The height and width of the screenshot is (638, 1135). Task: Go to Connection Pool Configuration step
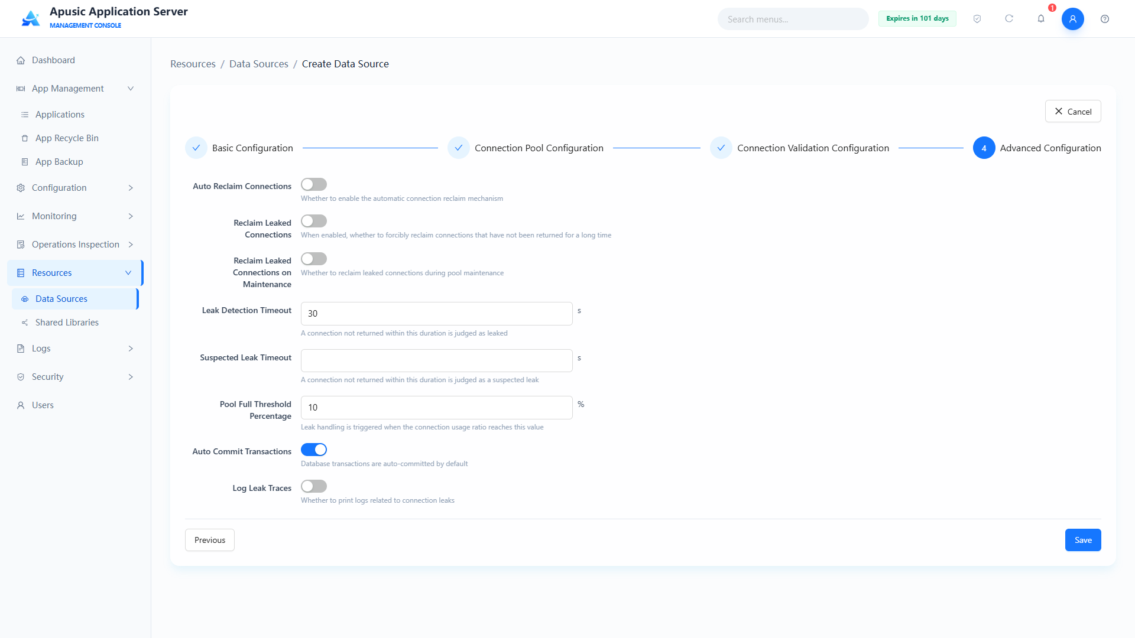click(x=526, y=148)
